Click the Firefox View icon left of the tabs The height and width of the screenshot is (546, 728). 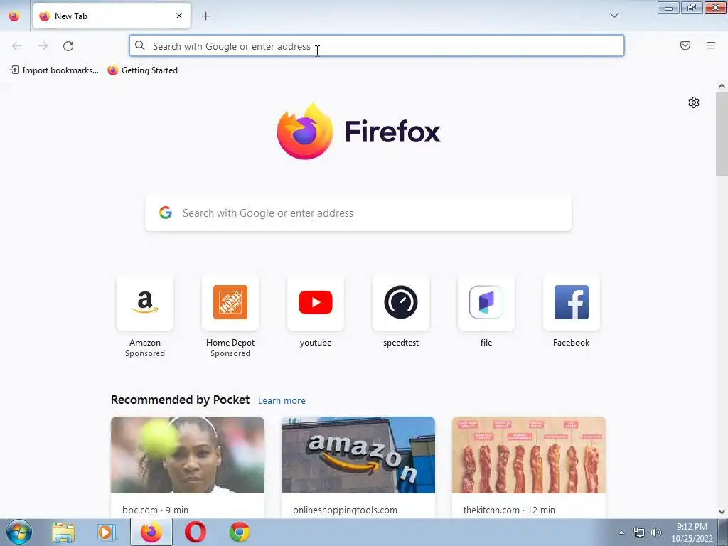[x=14, y=16]
